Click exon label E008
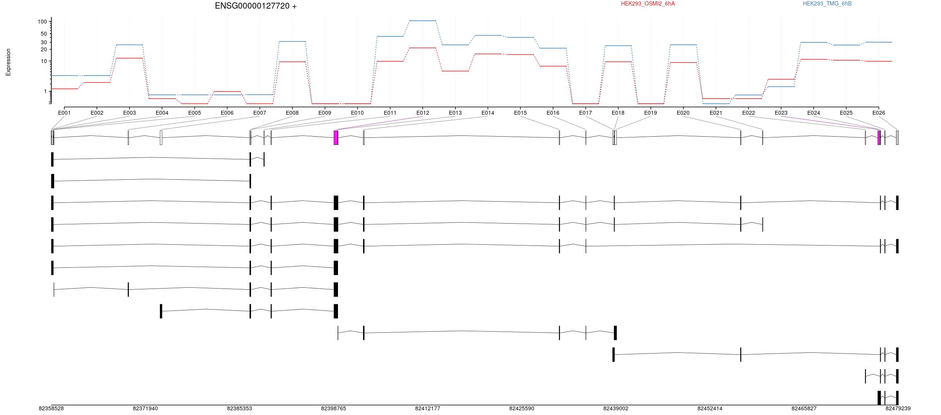The height and width of the screenshot is (415, 941). tap(292, 113)
